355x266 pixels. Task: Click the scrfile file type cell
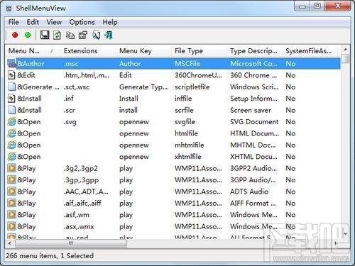point(184,110)
